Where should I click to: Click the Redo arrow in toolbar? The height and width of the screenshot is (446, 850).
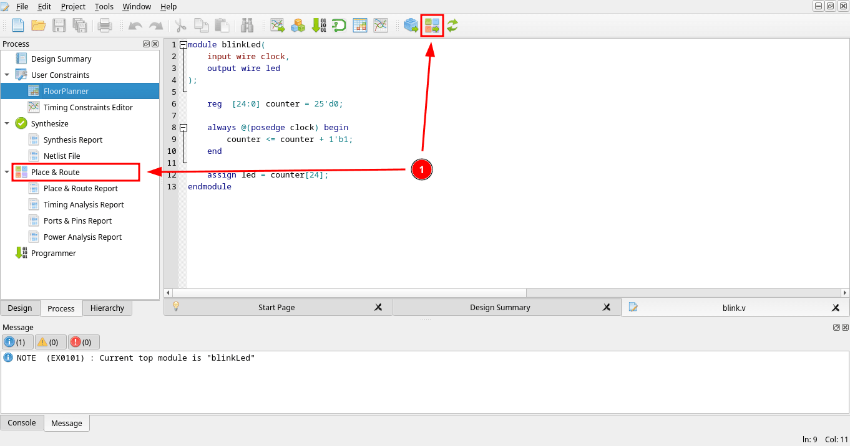pyautogui.click(x=155, y=26)
